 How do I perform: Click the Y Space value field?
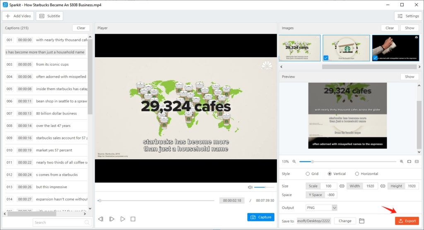tap(331, 195)
